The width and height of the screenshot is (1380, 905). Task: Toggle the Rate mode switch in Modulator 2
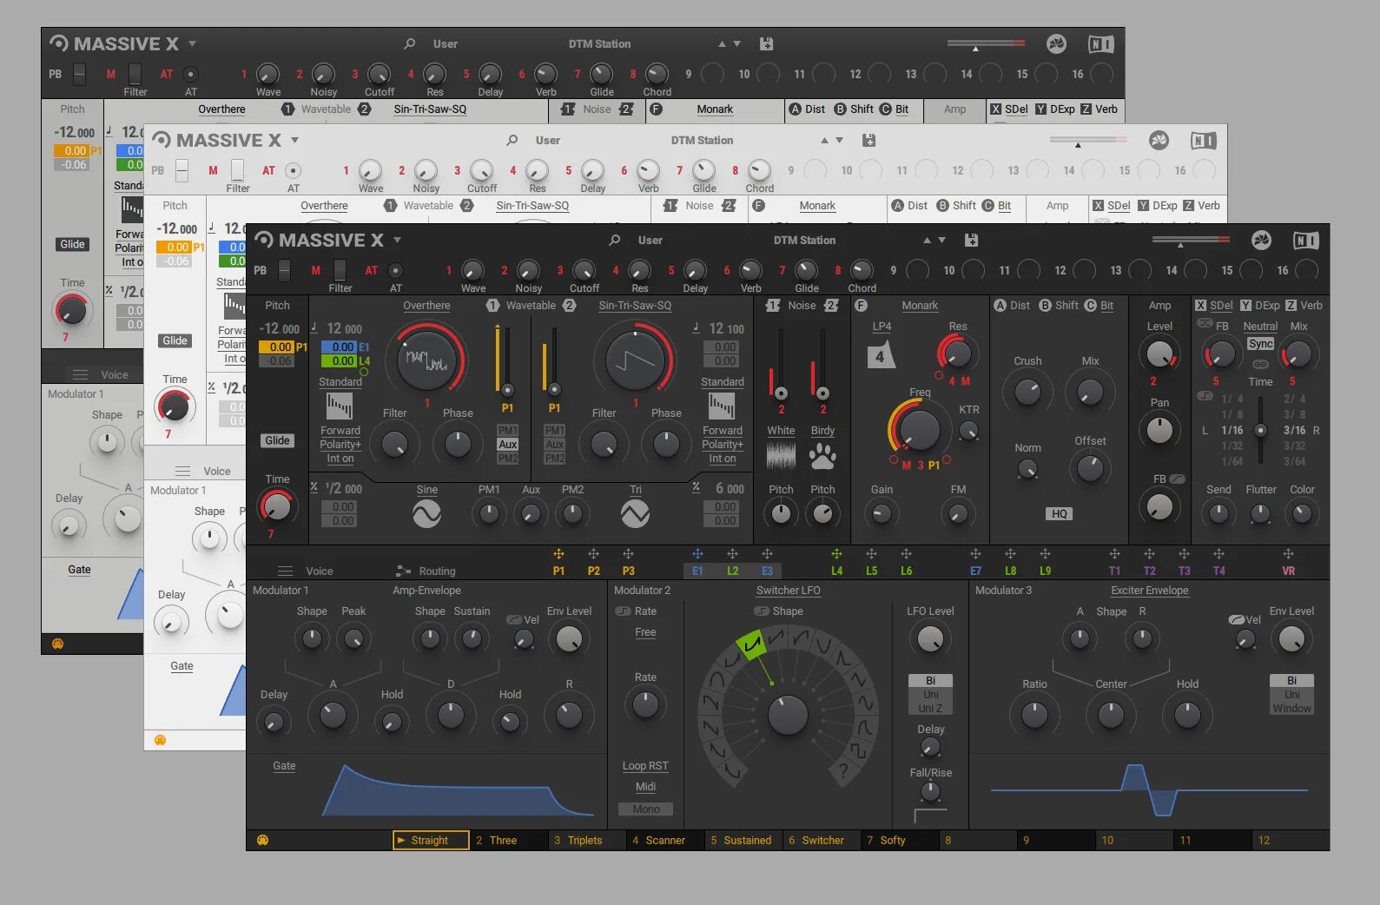tap(623, 611)
